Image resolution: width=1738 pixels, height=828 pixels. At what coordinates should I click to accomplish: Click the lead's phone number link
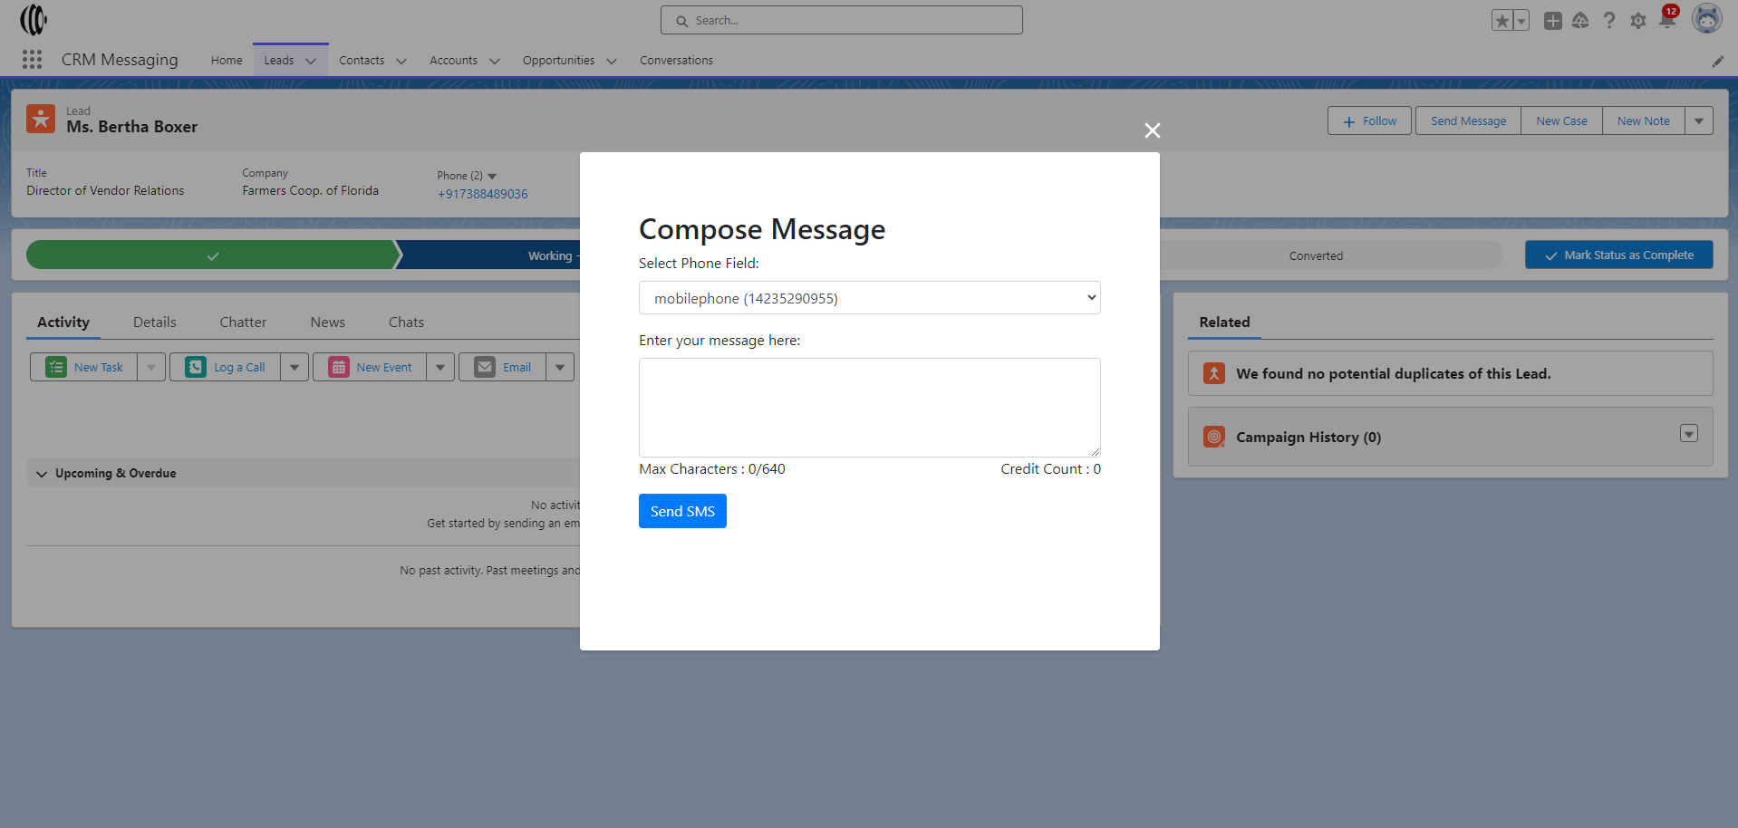point(482,194)
